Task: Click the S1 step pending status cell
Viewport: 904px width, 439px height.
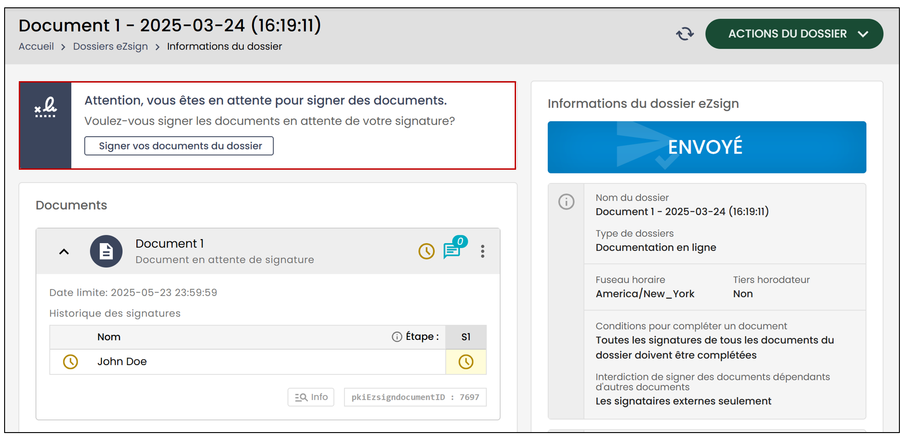Action: coord(466,362)
